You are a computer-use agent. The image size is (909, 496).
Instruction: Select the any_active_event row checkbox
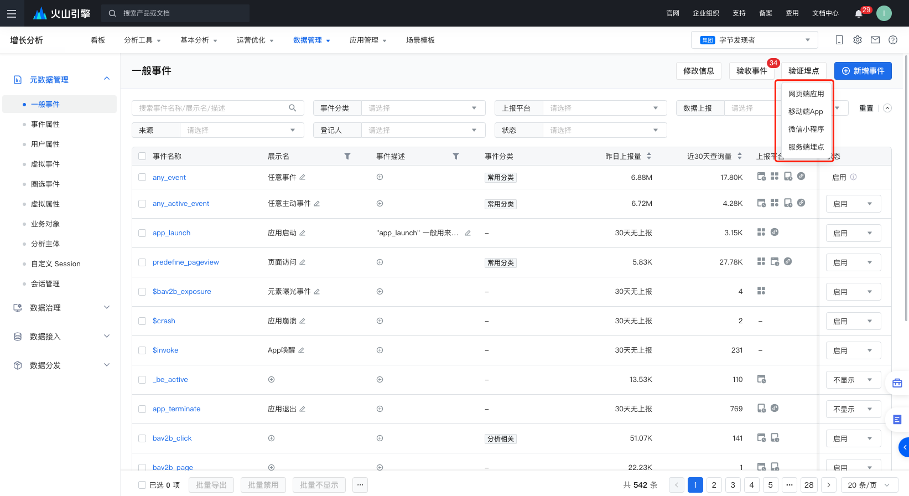pyautogui.click(x=142, y=204)
